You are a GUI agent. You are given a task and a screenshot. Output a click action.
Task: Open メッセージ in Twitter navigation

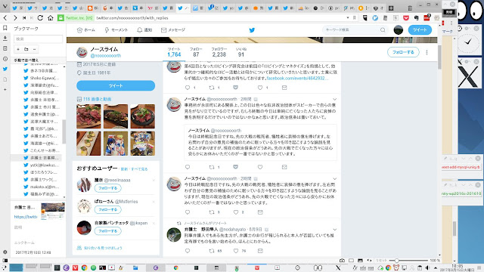pos(173,30)
